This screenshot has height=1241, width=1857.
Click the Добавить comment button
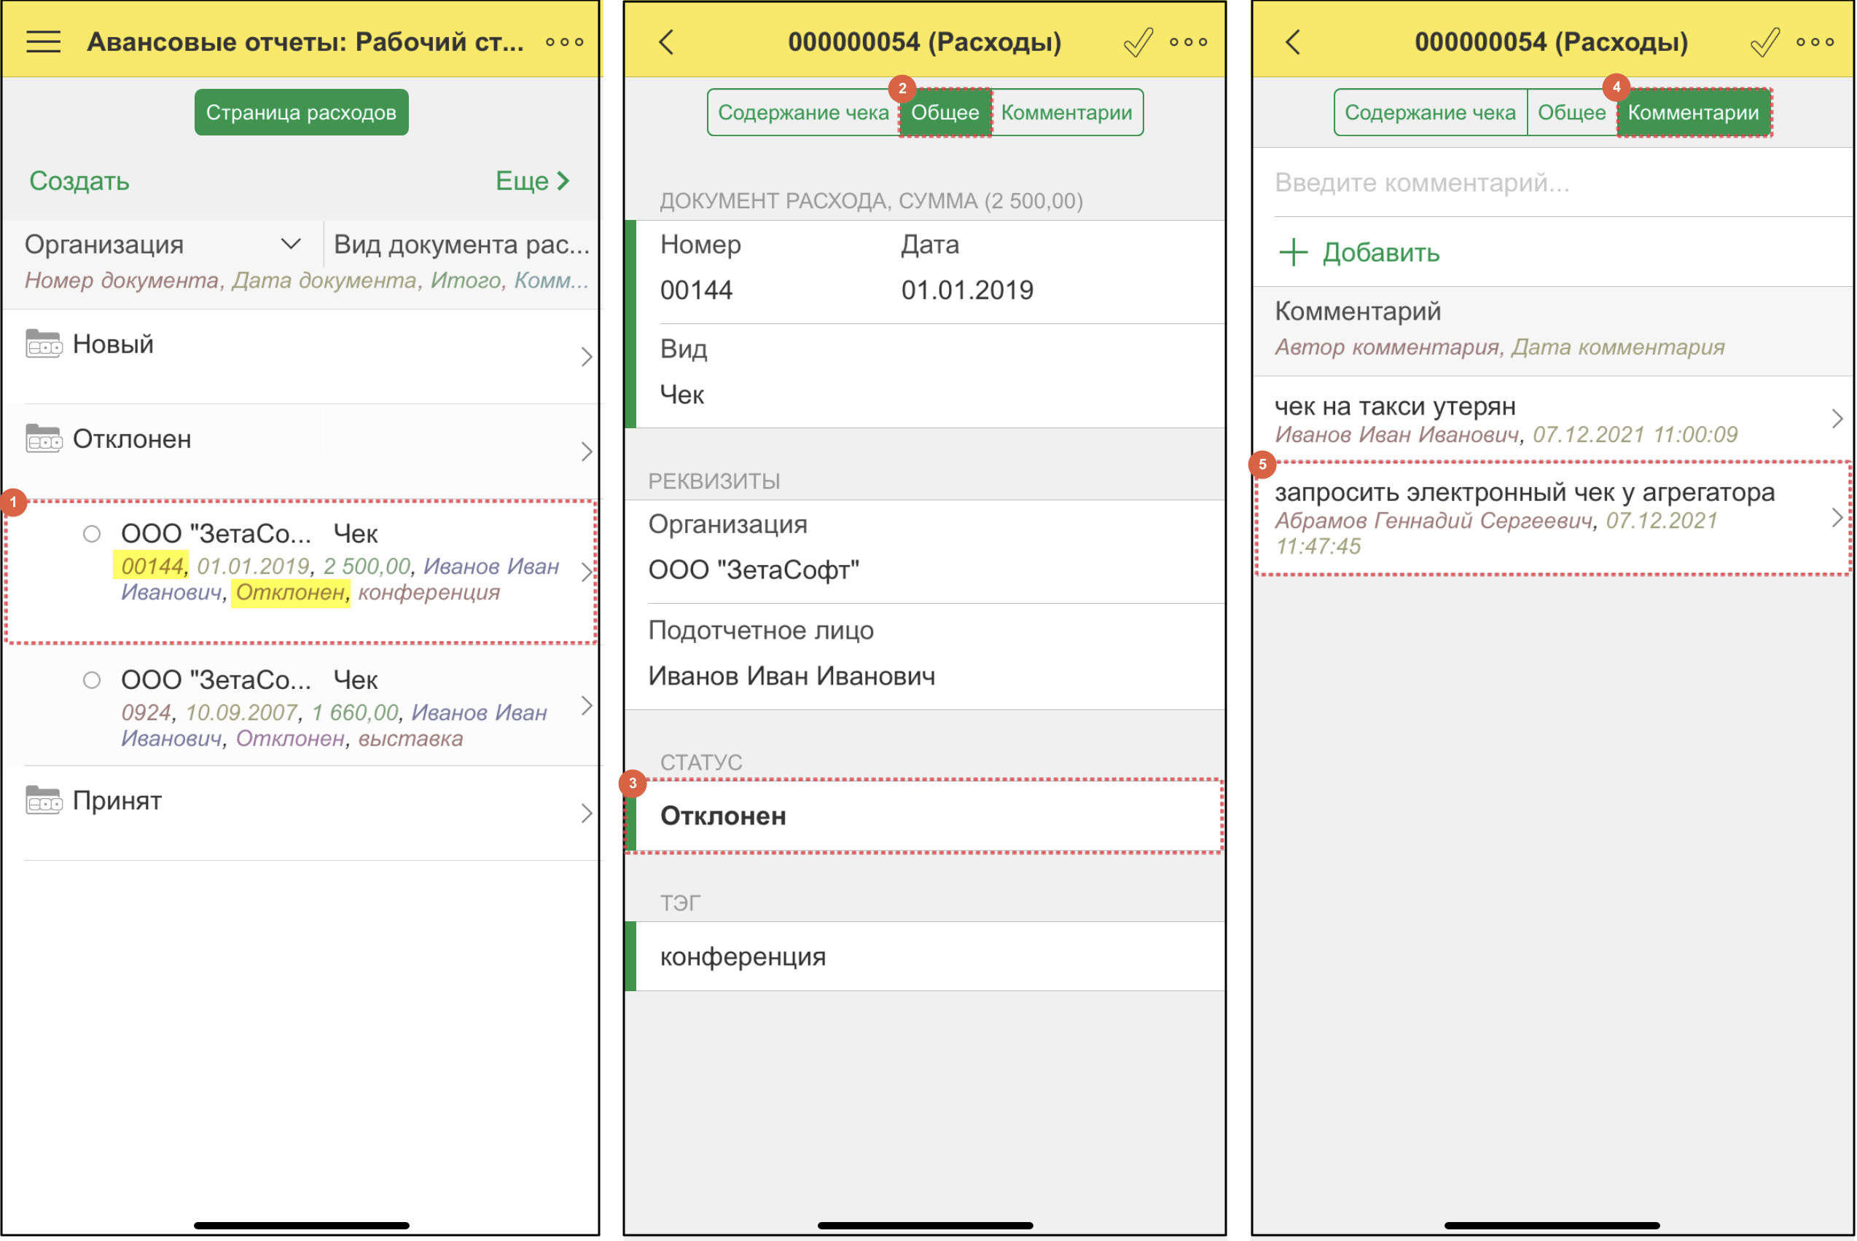(1360, 253)
